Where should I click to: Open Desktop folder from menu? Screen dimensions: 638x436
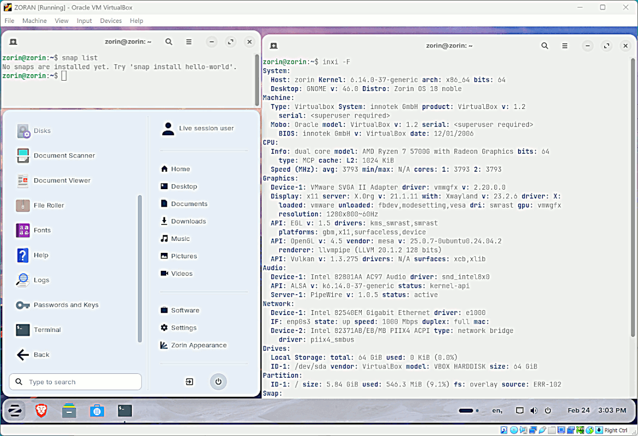pyautogui.click(x=179, y=186)
